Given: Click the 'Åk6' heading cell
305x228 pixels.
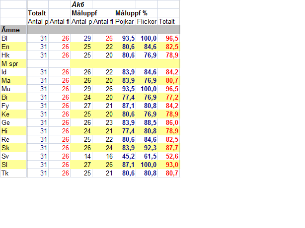Looking at the screenshot, I should (x=81, y=4).
